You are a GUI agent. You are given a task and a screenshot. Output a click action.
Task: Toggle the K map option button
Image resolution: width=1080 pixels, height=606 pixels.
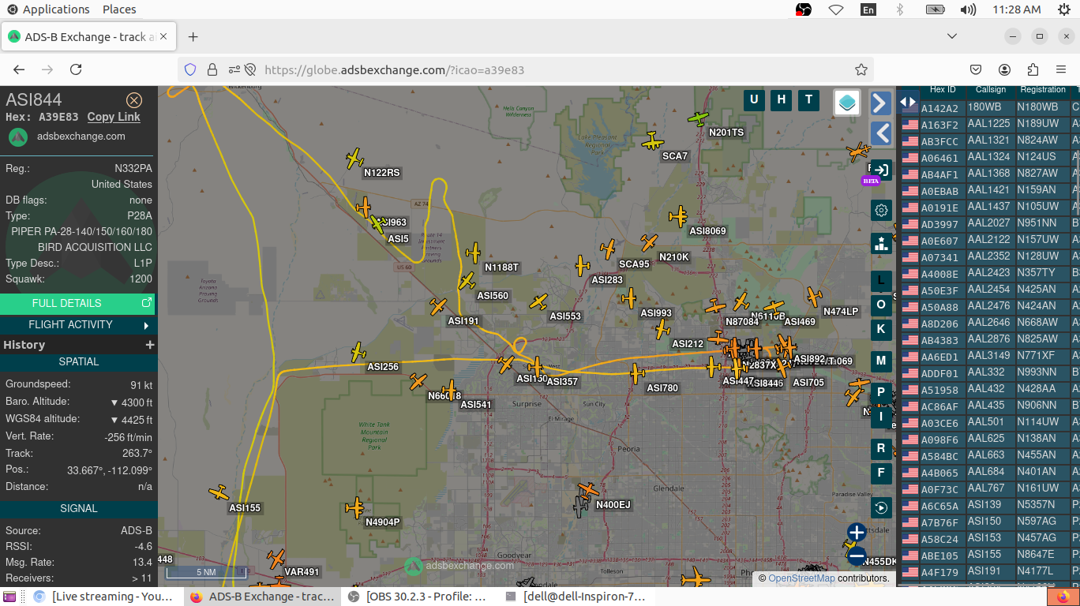(x=881, y=329)
